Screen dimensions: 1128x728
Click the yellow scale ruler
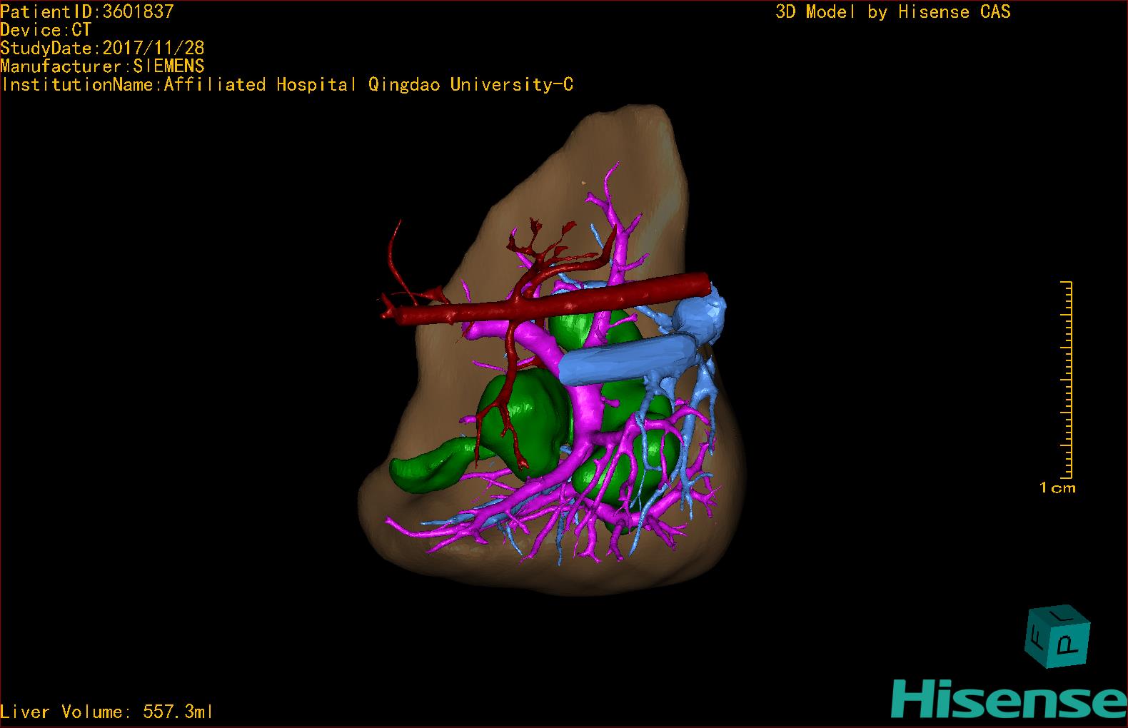pos(1067,380)
